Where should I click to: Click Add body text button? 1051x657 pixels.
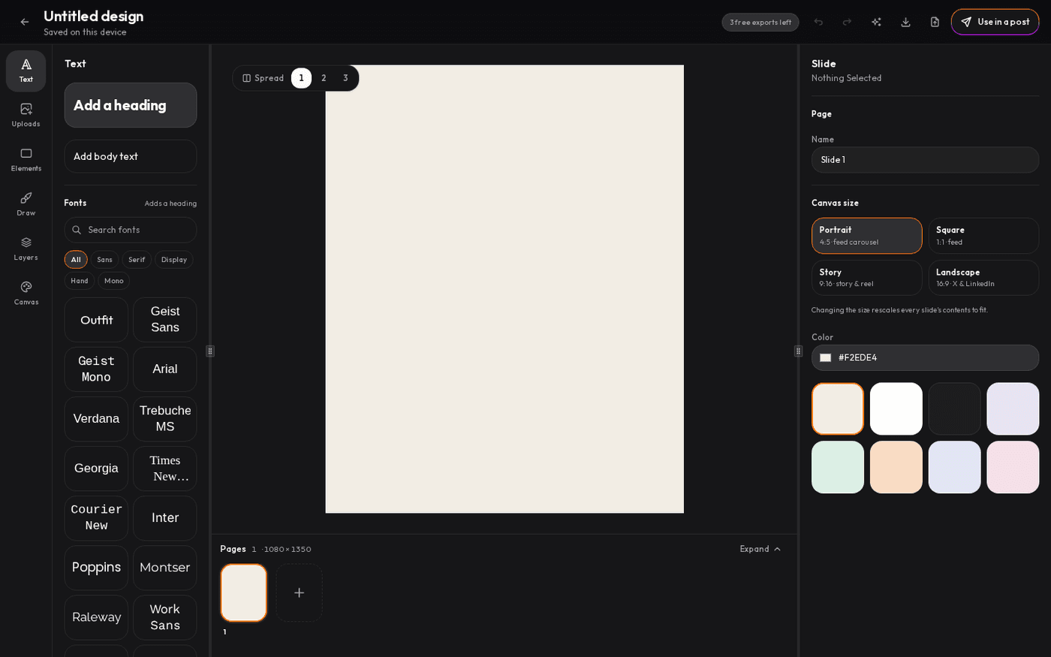point(131,156)
